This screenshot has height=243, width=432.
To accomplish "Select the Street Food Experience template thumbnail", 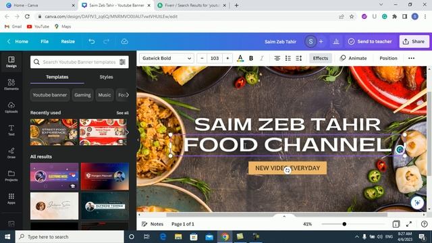I will coord(54,132).
